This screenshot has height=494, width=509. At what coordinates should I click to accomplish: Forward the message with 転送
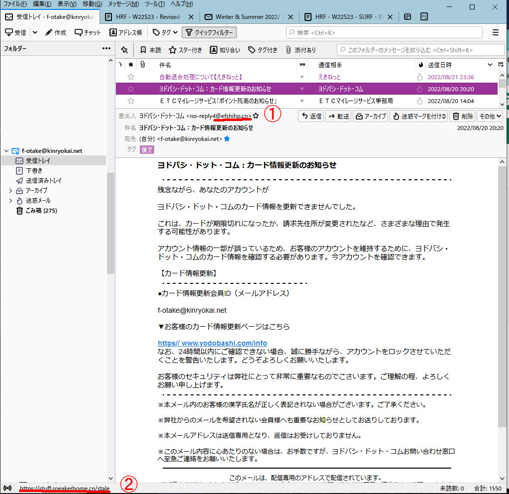point(339,116)
